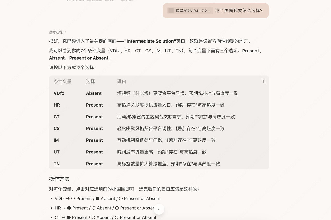Screen dimensions: 331x220
Task: Click the Present cell in the UT row
Action: pyautogui.click(x=94, y=152)
